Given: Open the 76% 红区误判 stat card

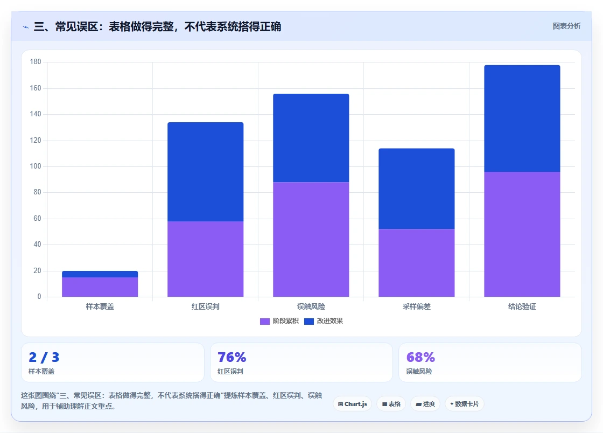Looking at the screenshot, I should pyautogui.click(x=301, y=362).
